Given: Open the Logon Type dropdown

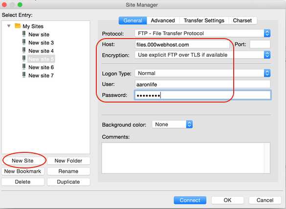Looking at the screenshot, I should click(x=202, y=73).
